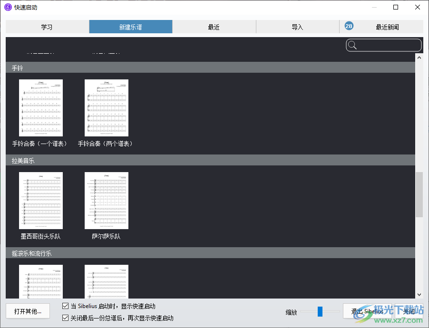Switch to the 导入 tab
429x328 pixels.
point(298,27)
